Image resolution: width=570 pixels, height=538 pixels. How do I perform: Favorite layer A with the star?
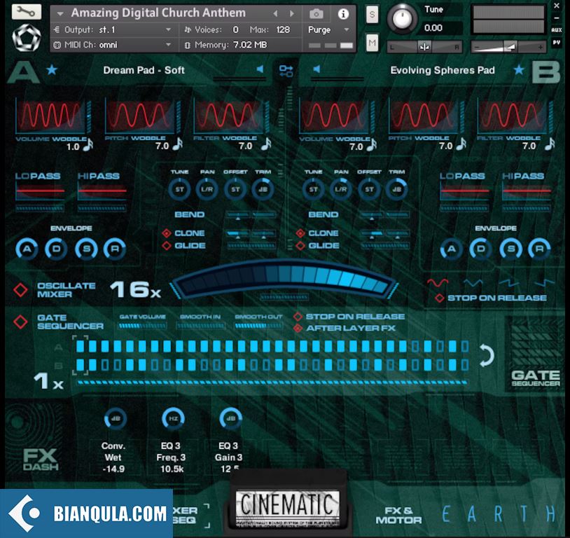(x=52, y=69)
